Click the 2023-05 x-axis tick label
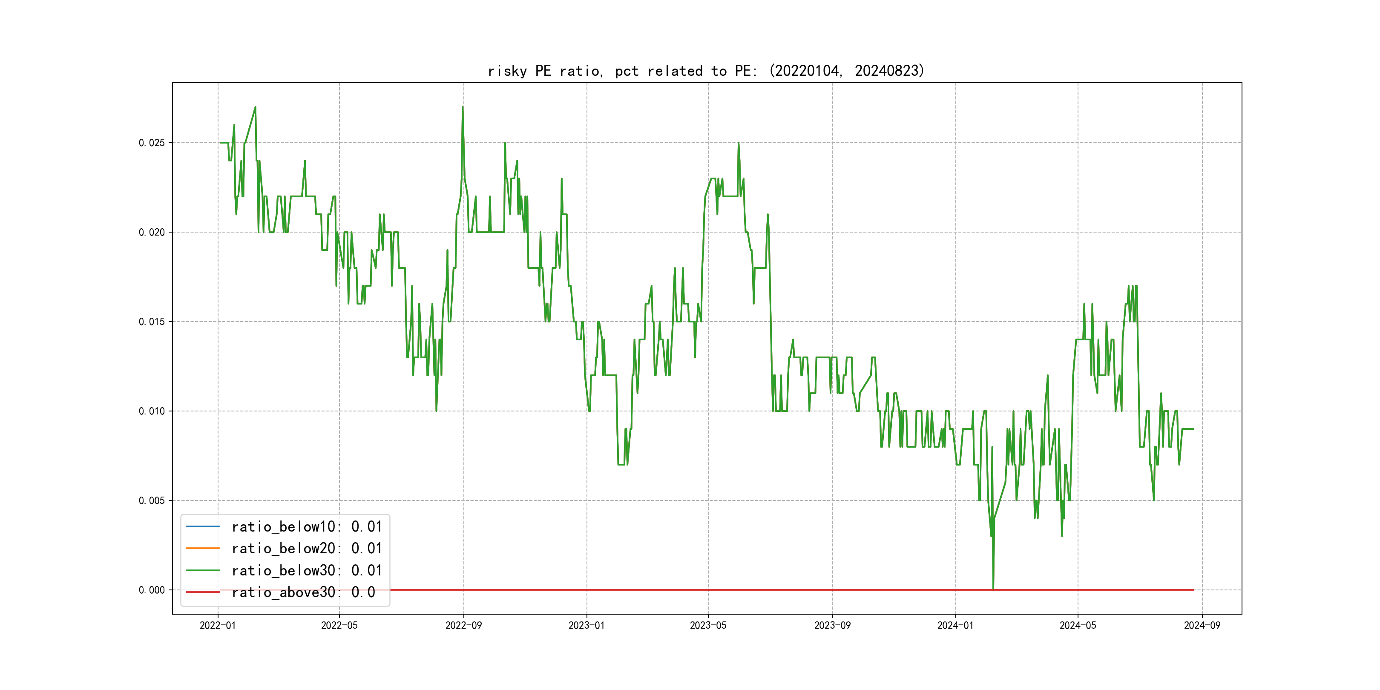Image resolution: width=1380 pixels, height=690 pixels. coord(708,625)
